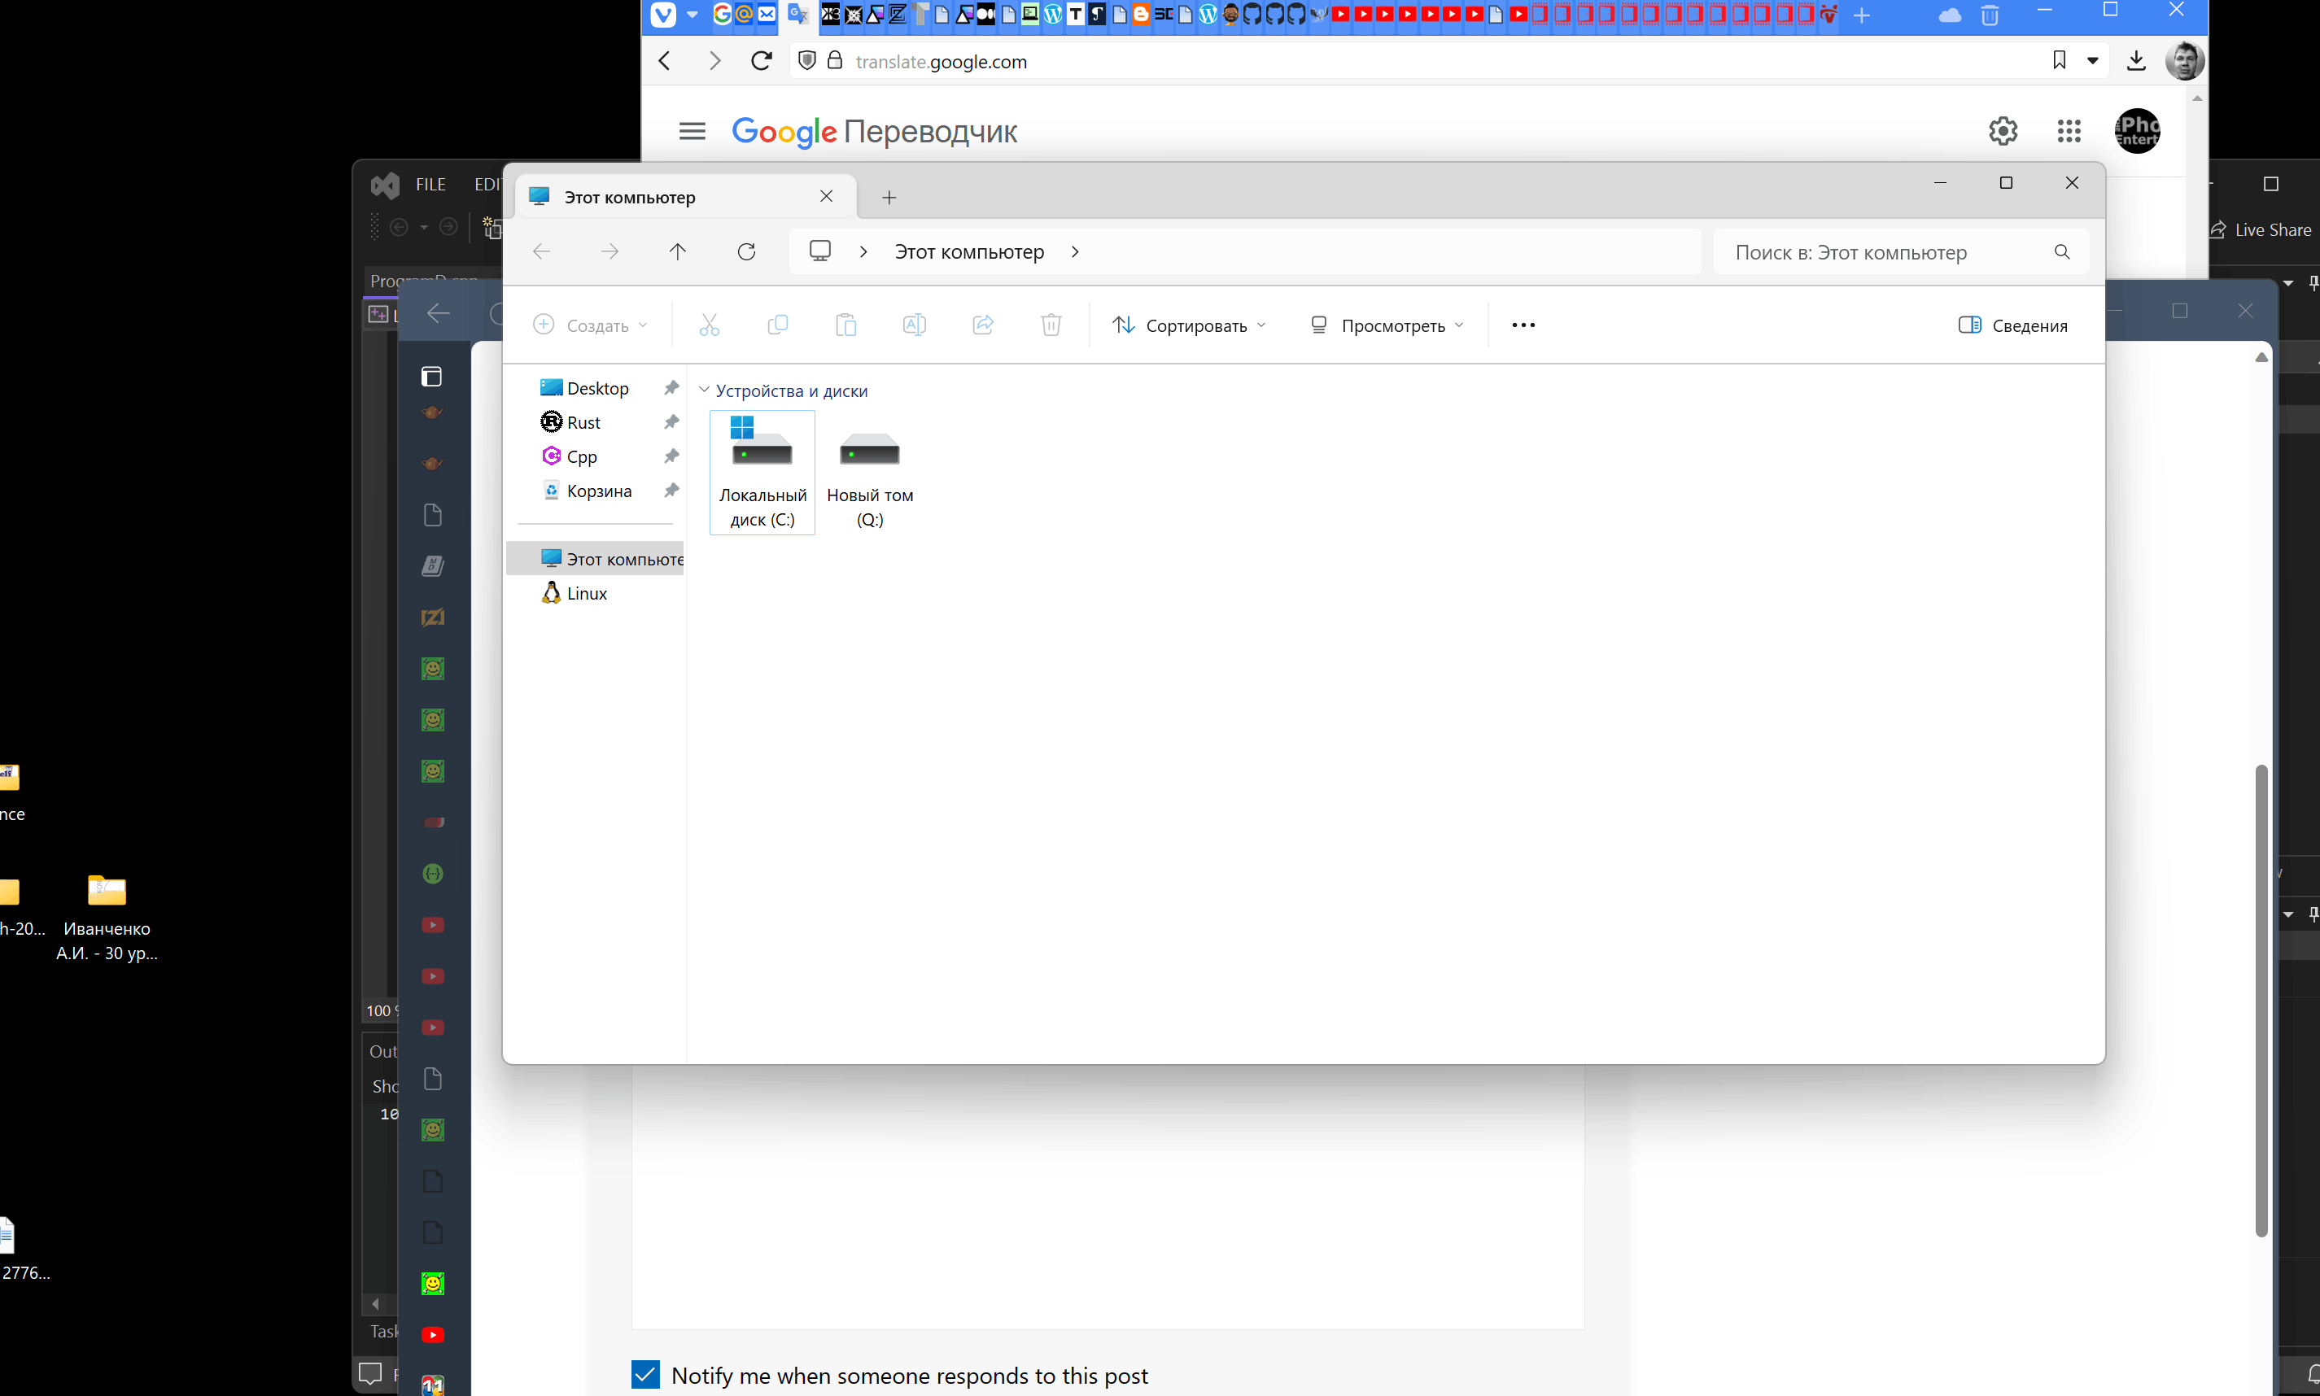Click the browser page reload icon
This screenshot has height=1396, width=2320.
click(761, 61)
